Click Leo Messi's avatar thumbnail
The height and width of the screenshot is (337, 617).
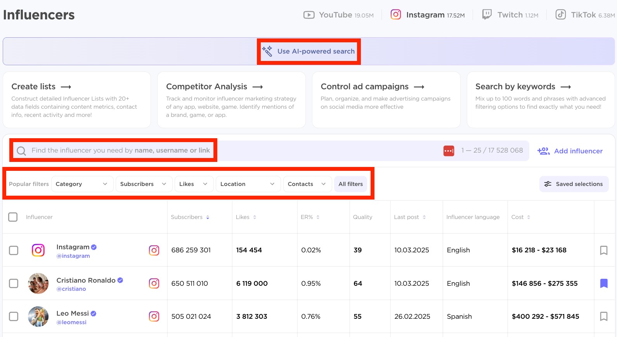(x=38, y=316)
